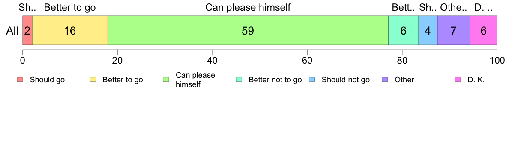Select the pink bar segment labeled 6

tap(484, 30)
